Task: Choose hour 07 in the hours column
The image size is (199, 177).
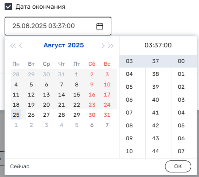Action: pos(129,113)
